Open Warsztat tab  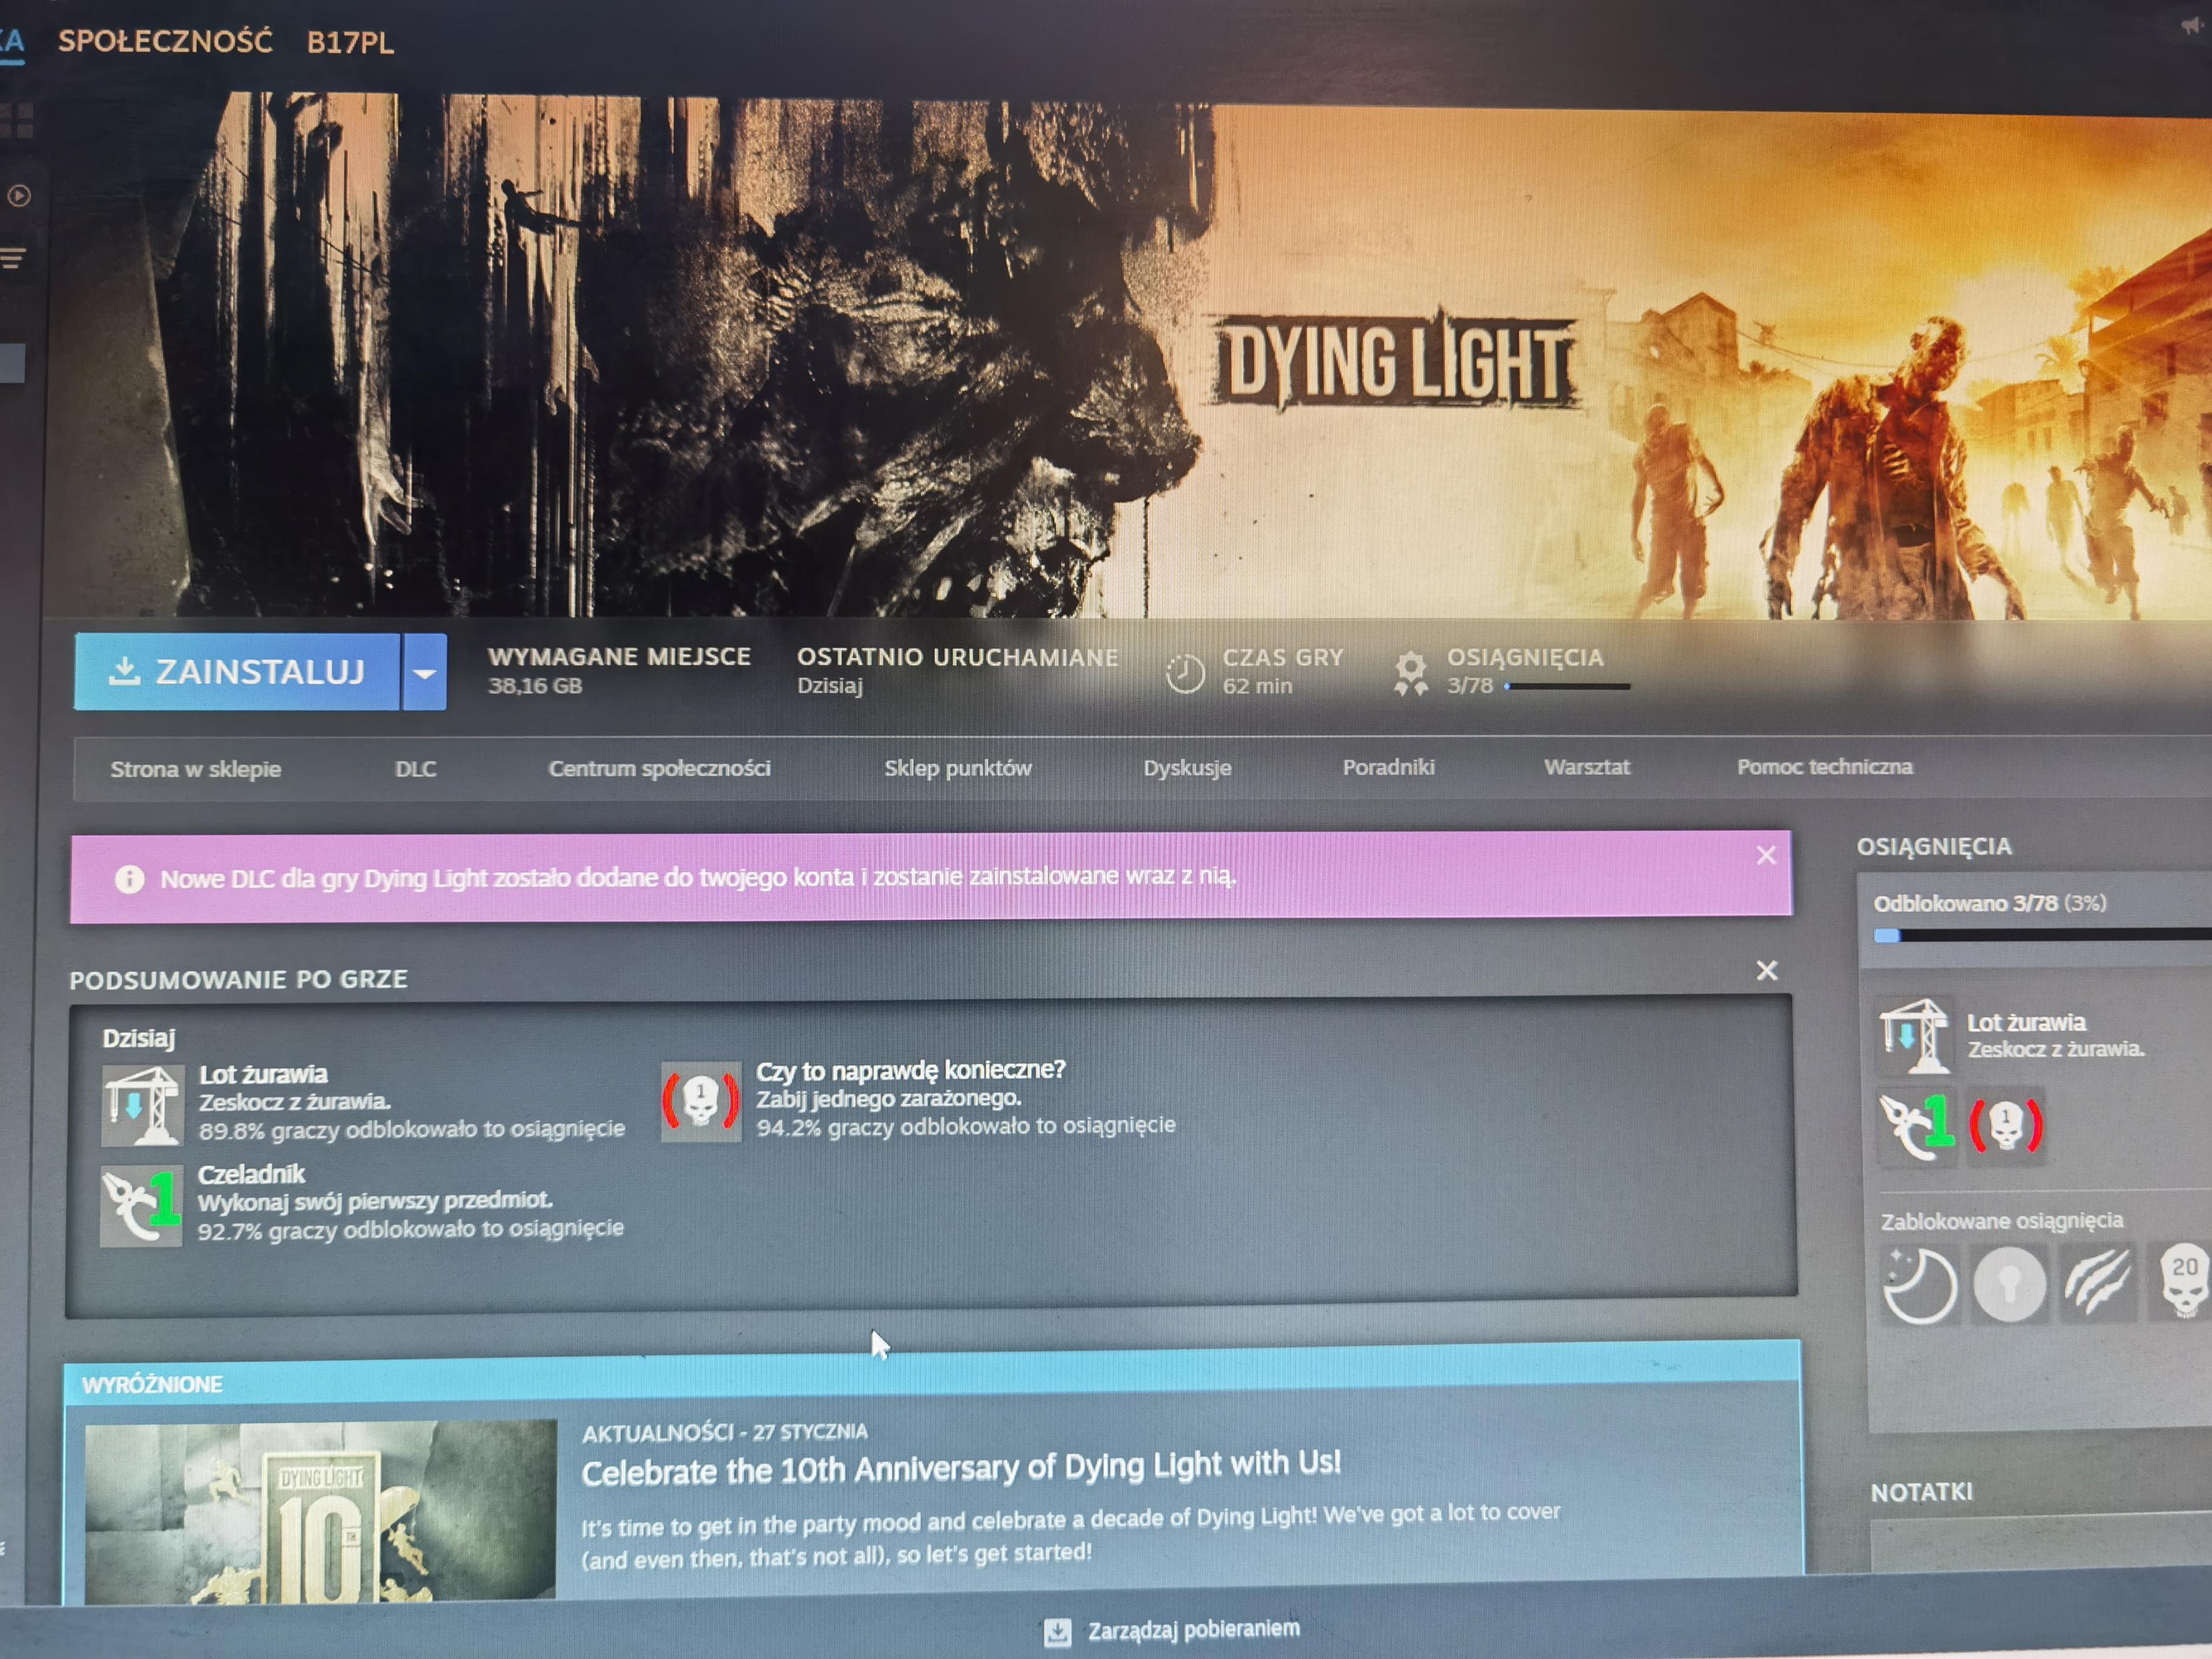[1586, 767]
